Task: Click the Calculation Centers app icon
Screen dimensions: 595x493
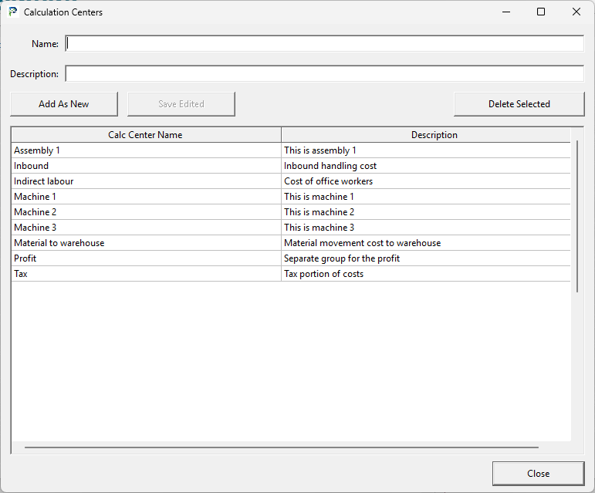Action: 13,12
